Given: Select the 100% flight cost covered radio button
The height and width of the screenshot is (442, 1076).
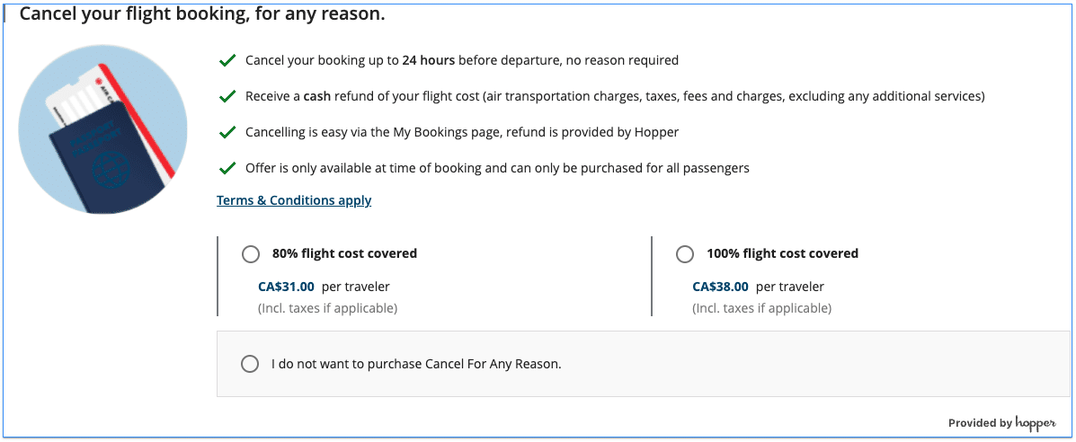Looking at the screenshot, I should 685,254.
